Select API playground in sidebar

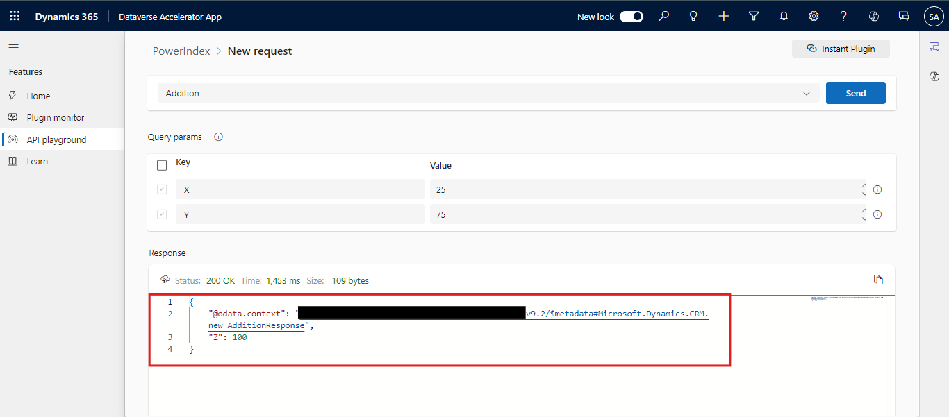[x=56, y=139]
